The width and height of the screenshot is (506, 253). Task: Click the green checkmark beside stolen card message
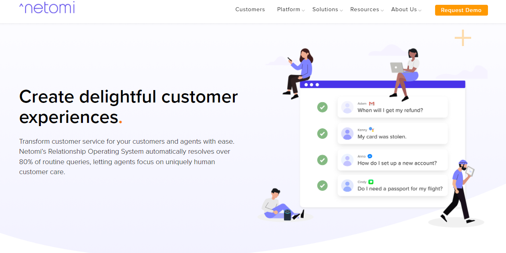click(322, 134)
